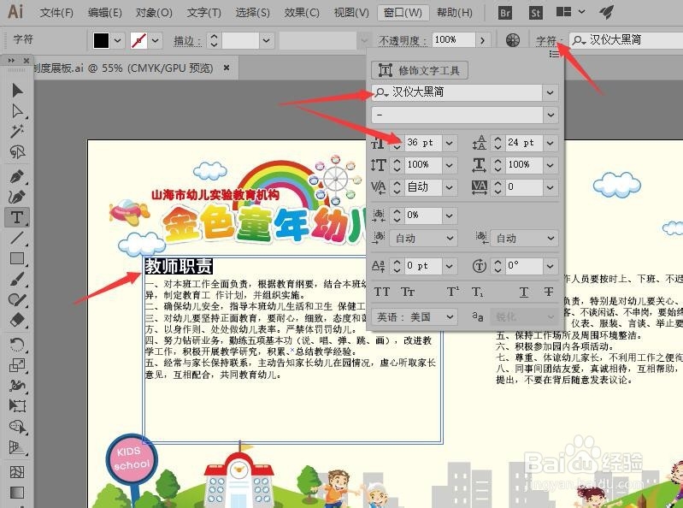The height and width of the screenshot is (508, 683).
Task: Open vertical scale 100% dropdown
Action: (449, 165)
